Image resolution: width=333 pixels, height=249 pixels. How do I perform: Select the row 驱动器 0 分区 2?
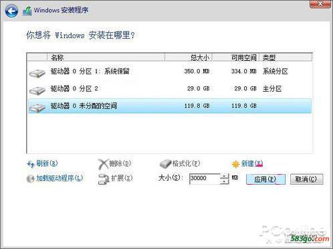click(x=170, y=89)
